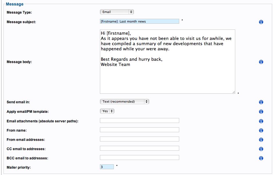The height and width of the screenshot is (175, 273).
Task: Click info icon for From name
Action: tap(261, 130)
